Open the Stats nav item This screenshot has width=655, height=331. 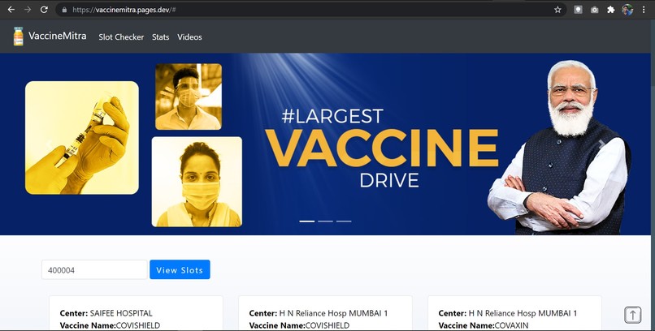[160, 37]
